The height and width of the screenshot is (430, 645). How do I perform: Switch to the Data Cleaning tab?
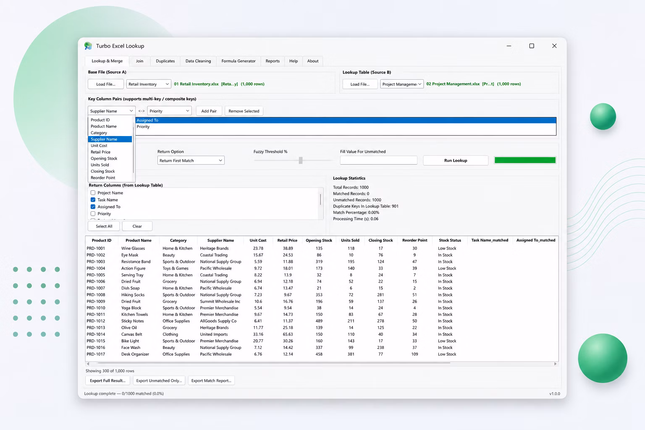click(198, 61)
